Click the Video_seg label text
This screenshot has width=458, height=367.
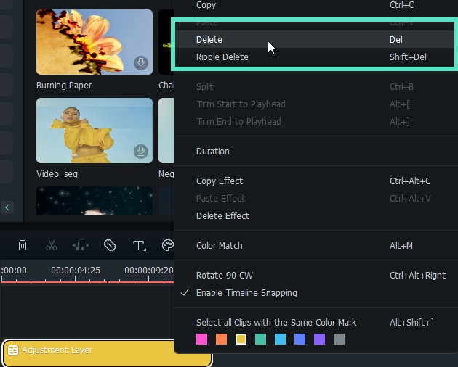click(57, 174)
